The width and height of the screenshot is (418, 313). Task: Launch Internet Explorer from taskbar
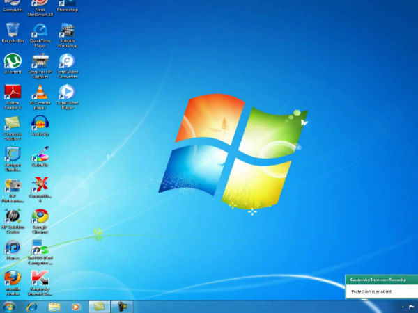coord(32,307)
